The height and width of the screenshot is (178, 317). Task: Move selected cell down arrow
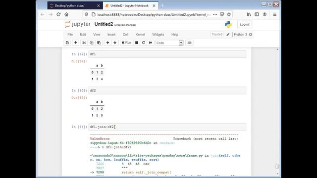tap(115, 43)
